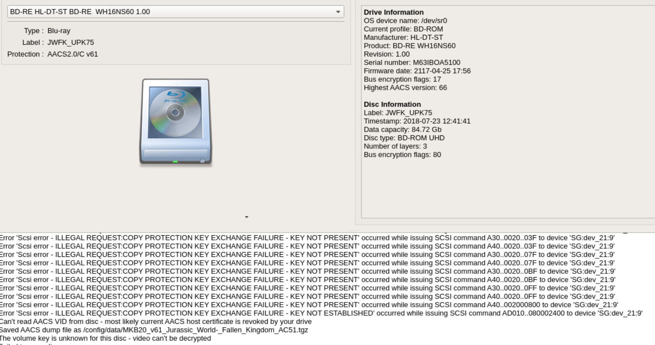Click the Disc Information heading
Screen dimensions: 655x345
pos(392,104)
